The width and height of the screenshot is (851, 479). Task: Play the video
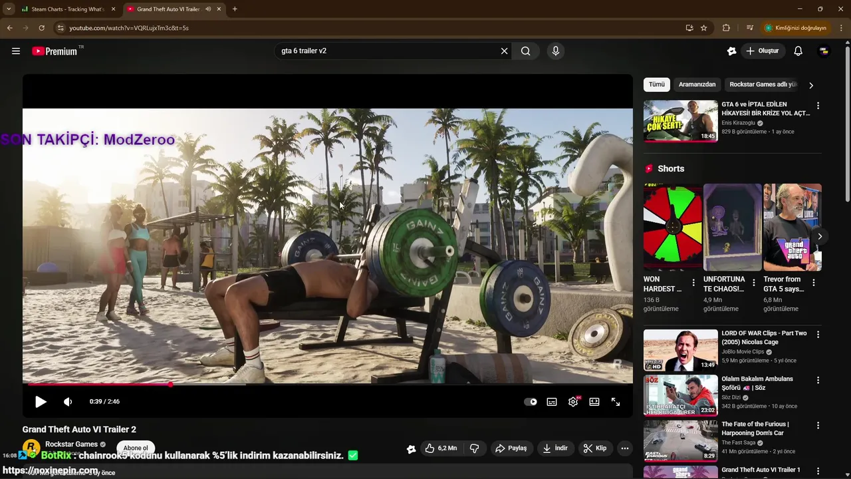coord(41,402)
